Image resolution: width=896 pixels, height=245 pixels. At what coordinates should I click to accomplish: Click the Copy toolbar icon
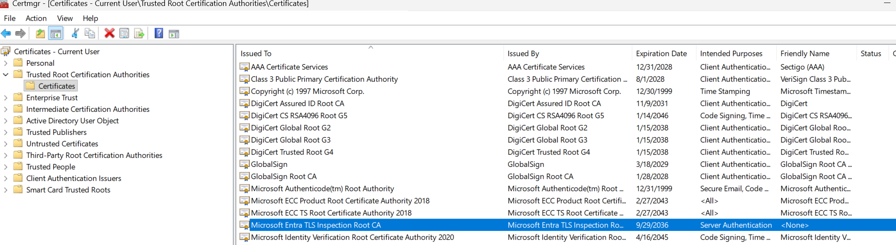tap(90, 33)
